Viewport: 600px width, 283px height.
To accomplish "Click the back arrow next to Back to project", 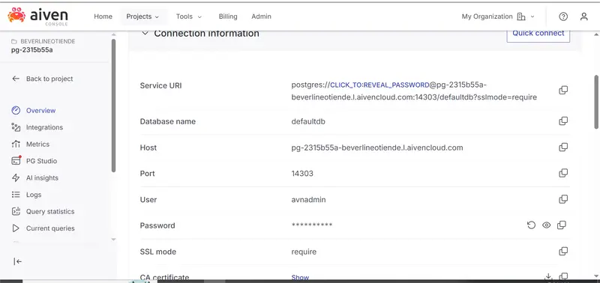I will point(16,79).
